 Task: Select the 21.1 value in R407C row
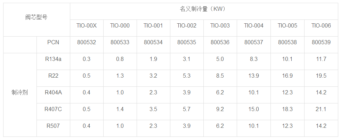tap(321, 109)
